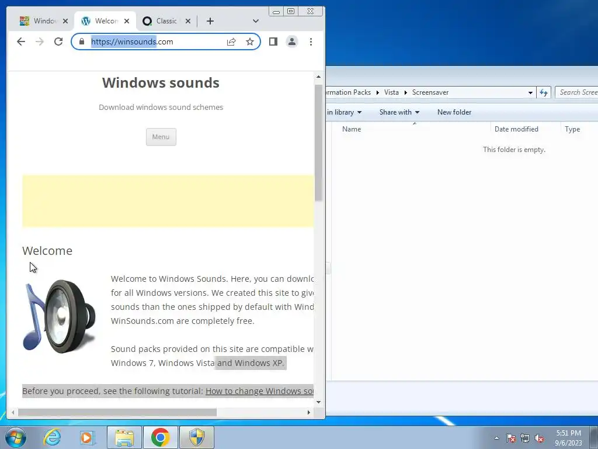Click the Welcome heading text
Viewport: 598px width, 449px height.
click(47, 251)
